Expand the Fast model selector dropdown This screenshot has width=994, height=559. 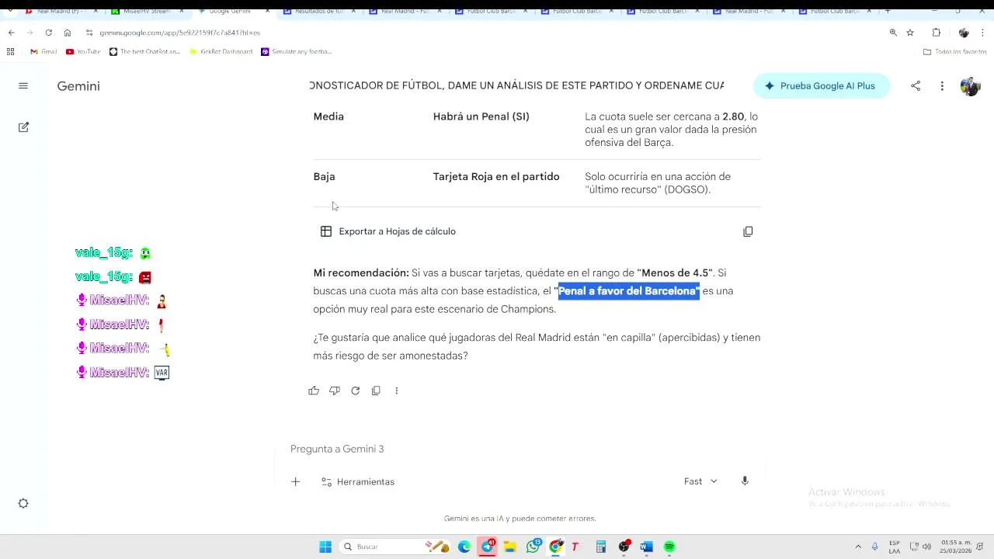coord(700,481)
